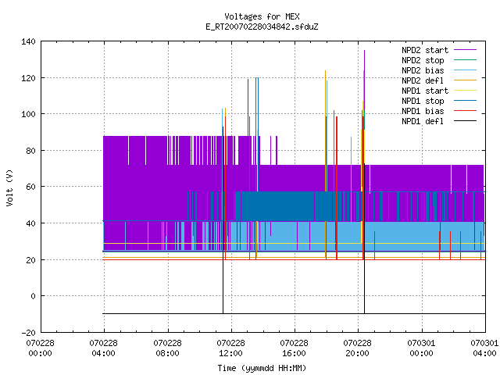Click the 60 tick on the y-axis

pos(31,187)
